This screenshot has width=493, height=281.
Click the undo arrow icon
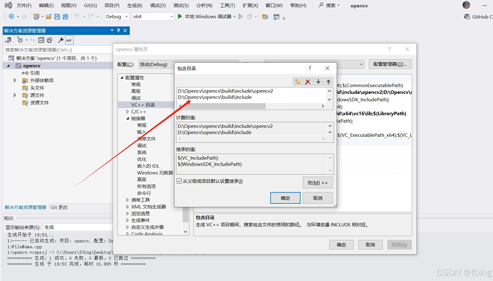(x=77, y=16)
